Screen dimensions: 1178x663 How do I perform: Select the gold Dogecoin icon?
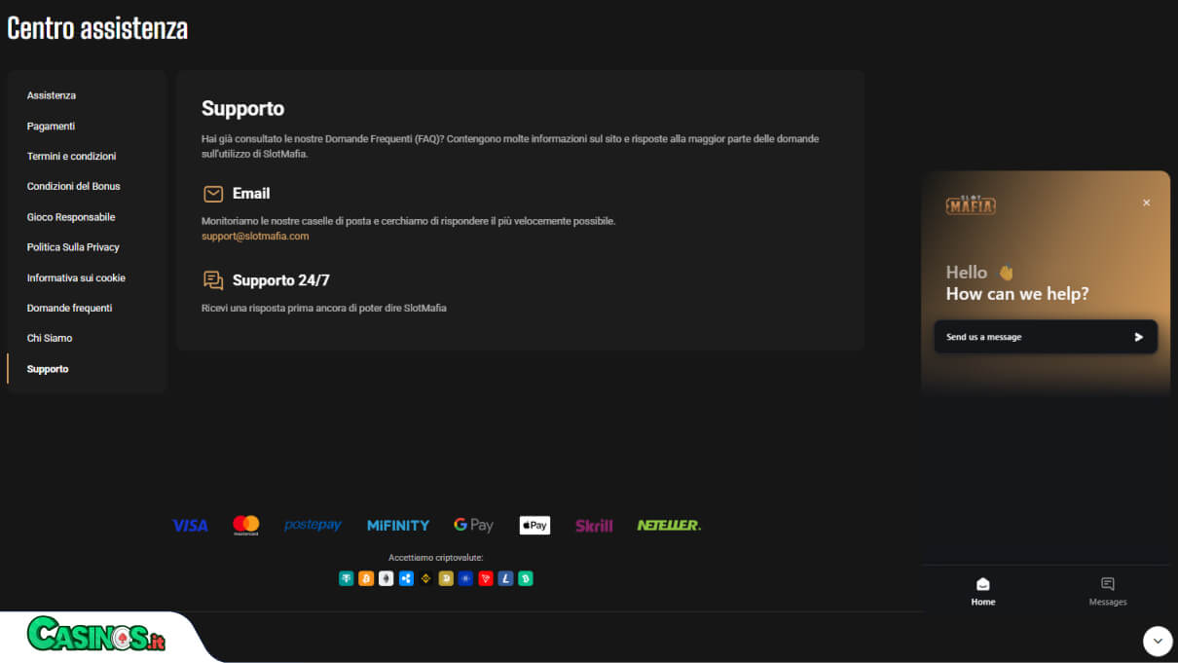[x=446, y=578]
